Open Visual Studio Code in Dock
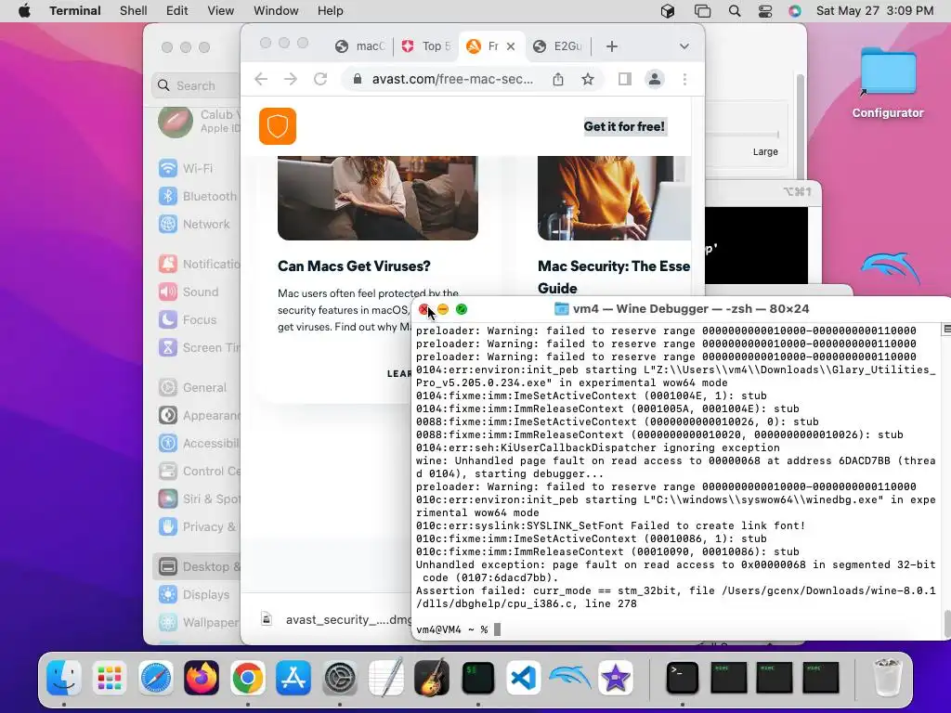Viewport: 951px width, 713px height. (x=524, y=677)
